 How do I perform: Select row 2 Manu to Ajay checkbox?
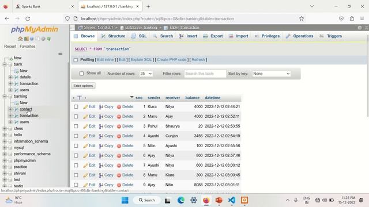(76, 116)
